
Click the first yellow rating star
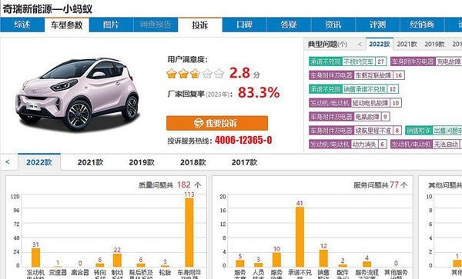pos(172,74)
